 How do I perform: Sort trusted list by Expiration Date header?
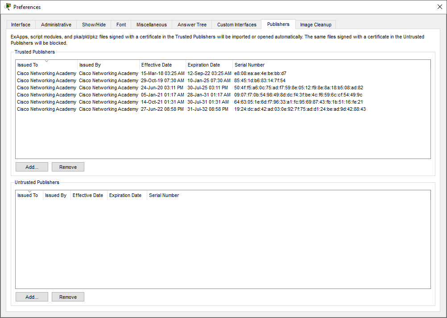pos(209,65)
